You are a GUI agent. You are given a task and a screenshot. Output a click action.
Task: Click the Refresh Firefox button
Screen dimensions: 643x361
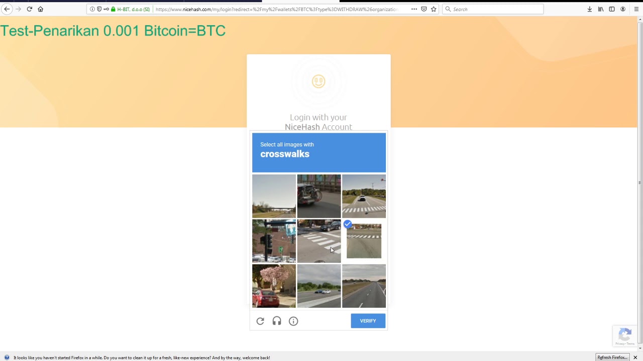pos(612,357)
